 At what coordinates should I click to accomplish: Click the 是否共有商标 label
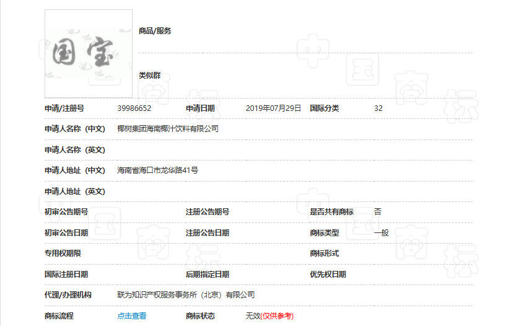332,212
